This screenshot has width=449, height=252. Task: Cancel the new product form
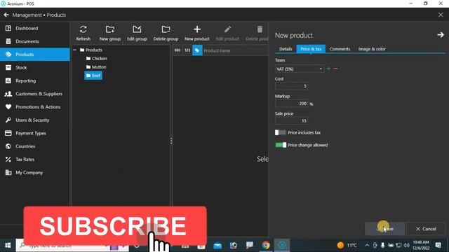[426, 229]
